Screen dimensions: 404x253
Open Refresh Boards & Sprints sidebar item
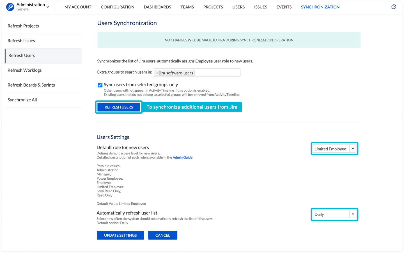point(31,85)
